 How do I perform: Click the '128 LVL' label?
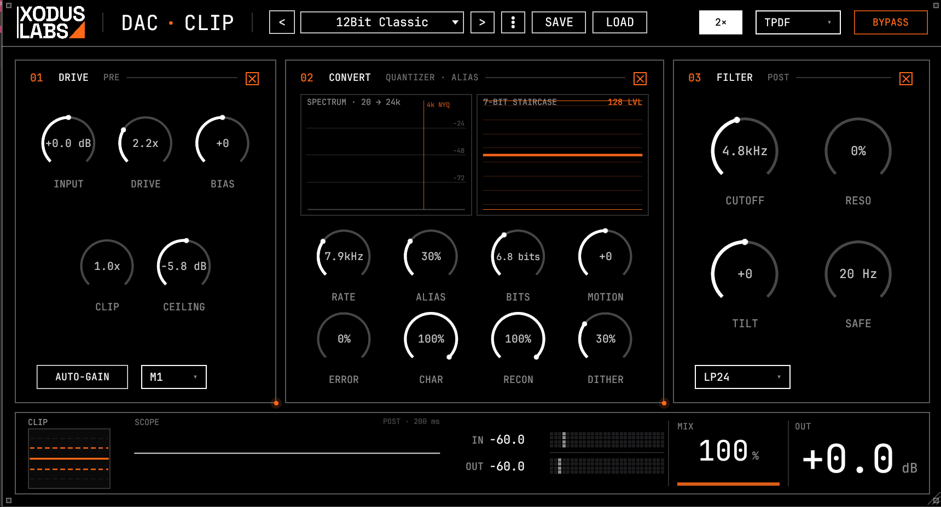(625, 102)
